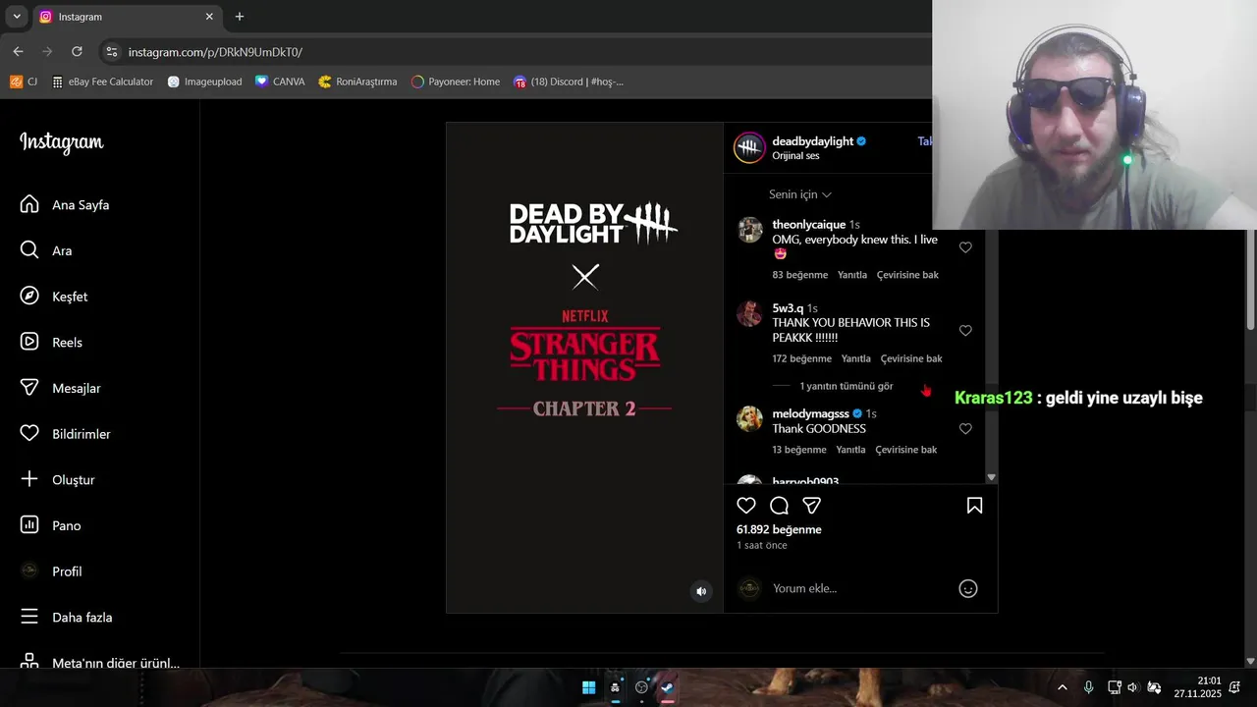View 83 beğenme likes on first comment

(799, 275)
